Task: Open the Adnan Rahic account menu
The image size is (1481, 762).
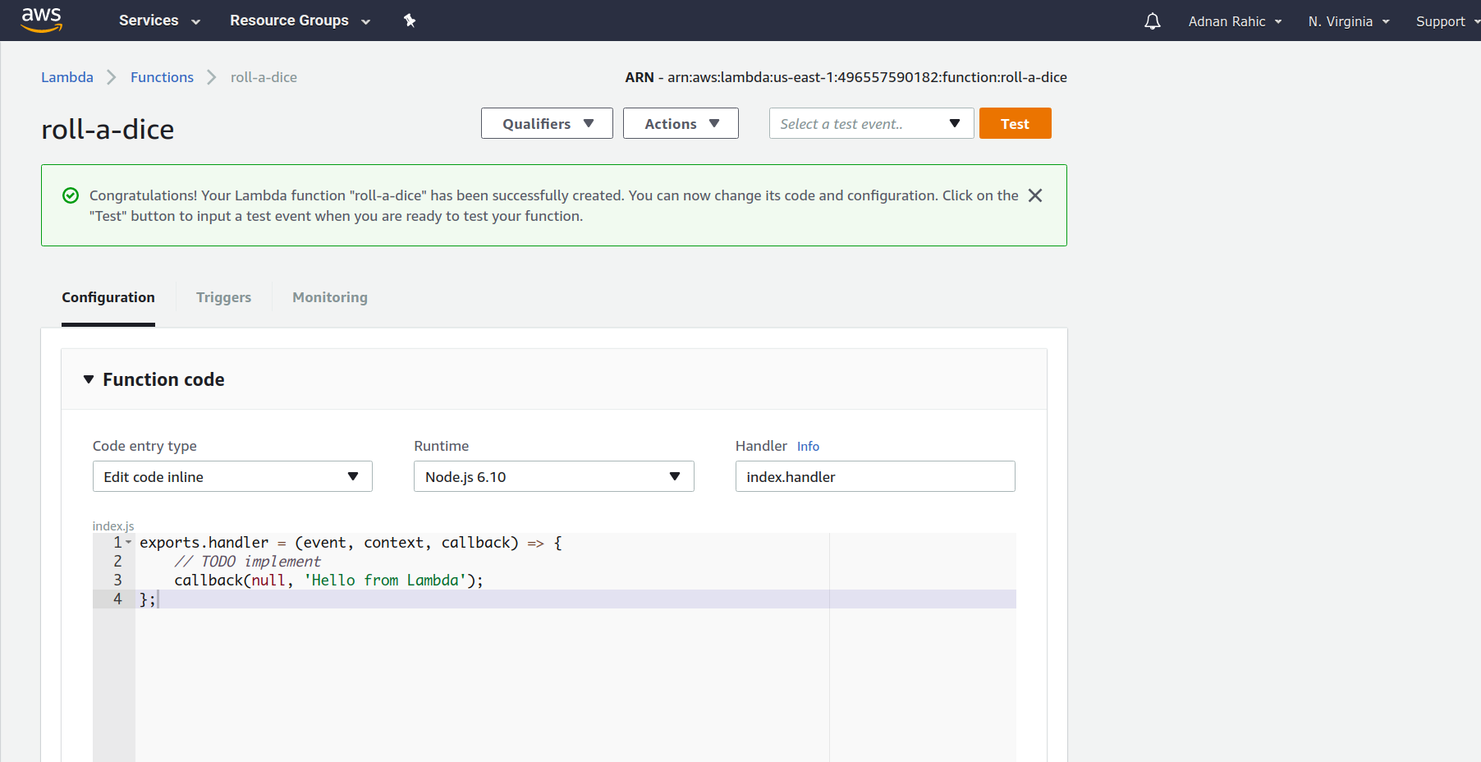Action: click(x=1235, y=21)
